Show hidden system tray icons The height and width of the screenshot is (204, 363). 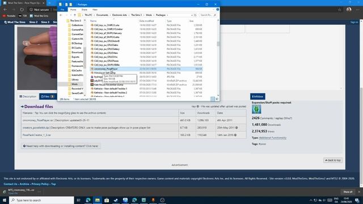point(311,200)
